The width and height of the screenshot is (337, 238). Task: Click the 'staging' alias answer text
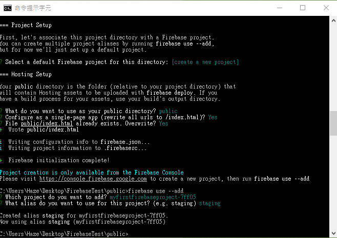click(x=209, y=203)
